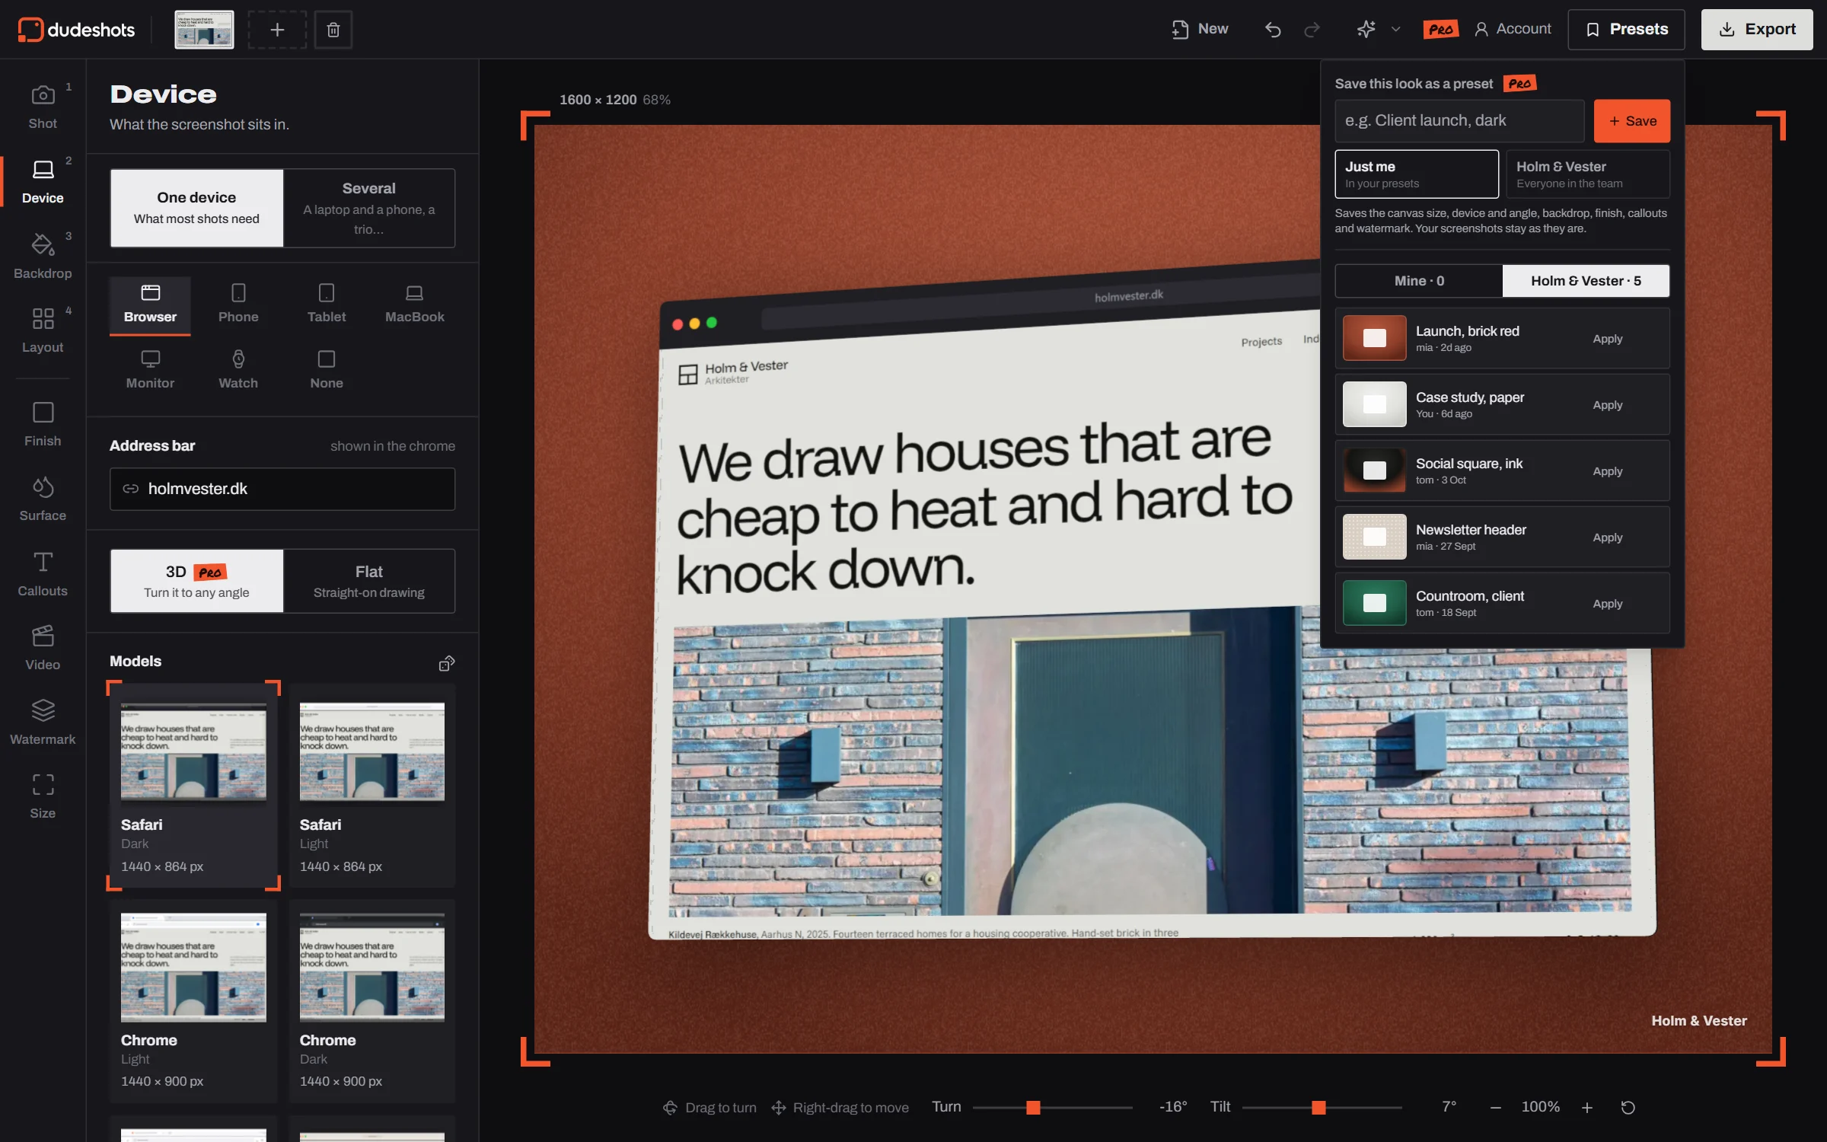Select Just me preset sharing

tap(1417, 174)
